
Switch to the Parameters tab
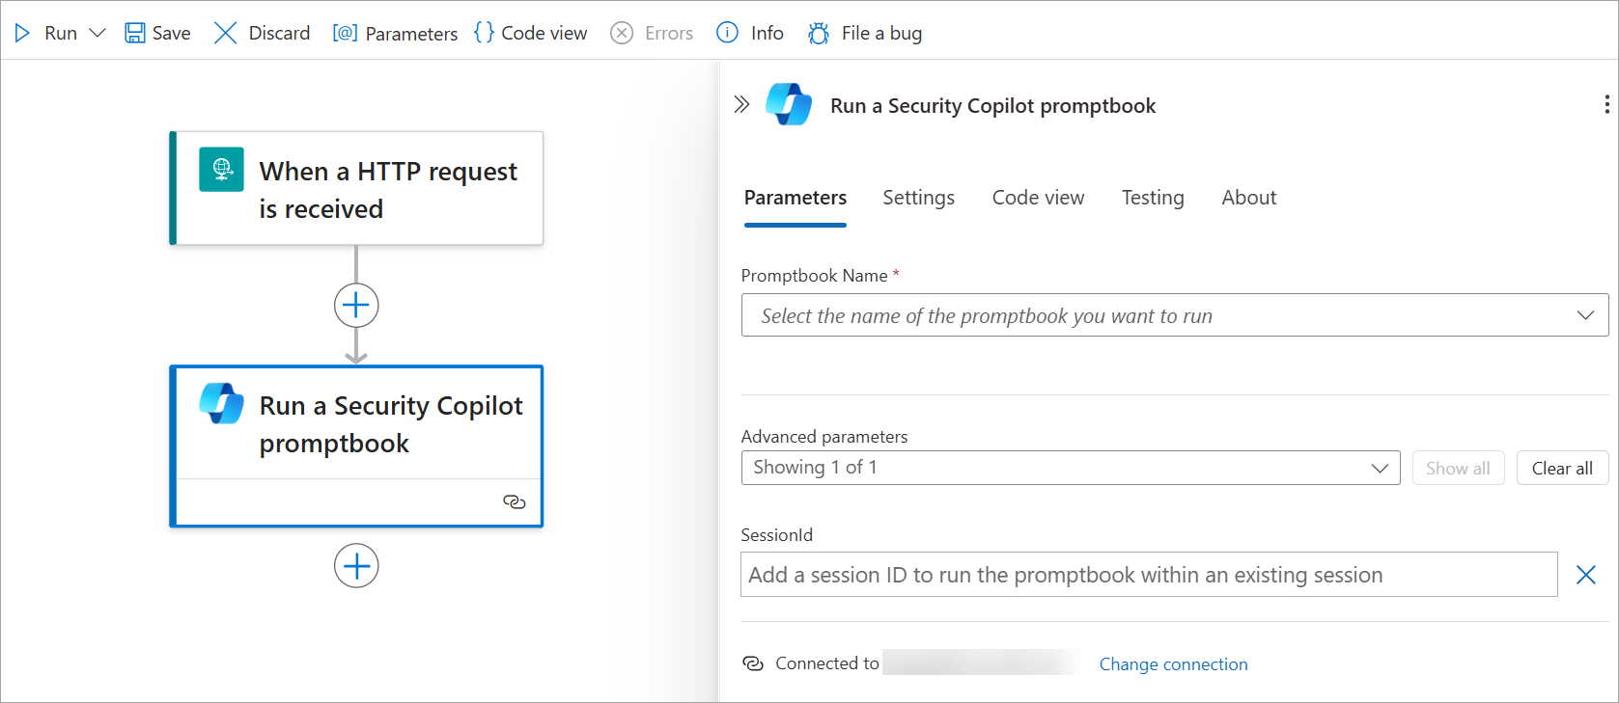coord(796,198)
